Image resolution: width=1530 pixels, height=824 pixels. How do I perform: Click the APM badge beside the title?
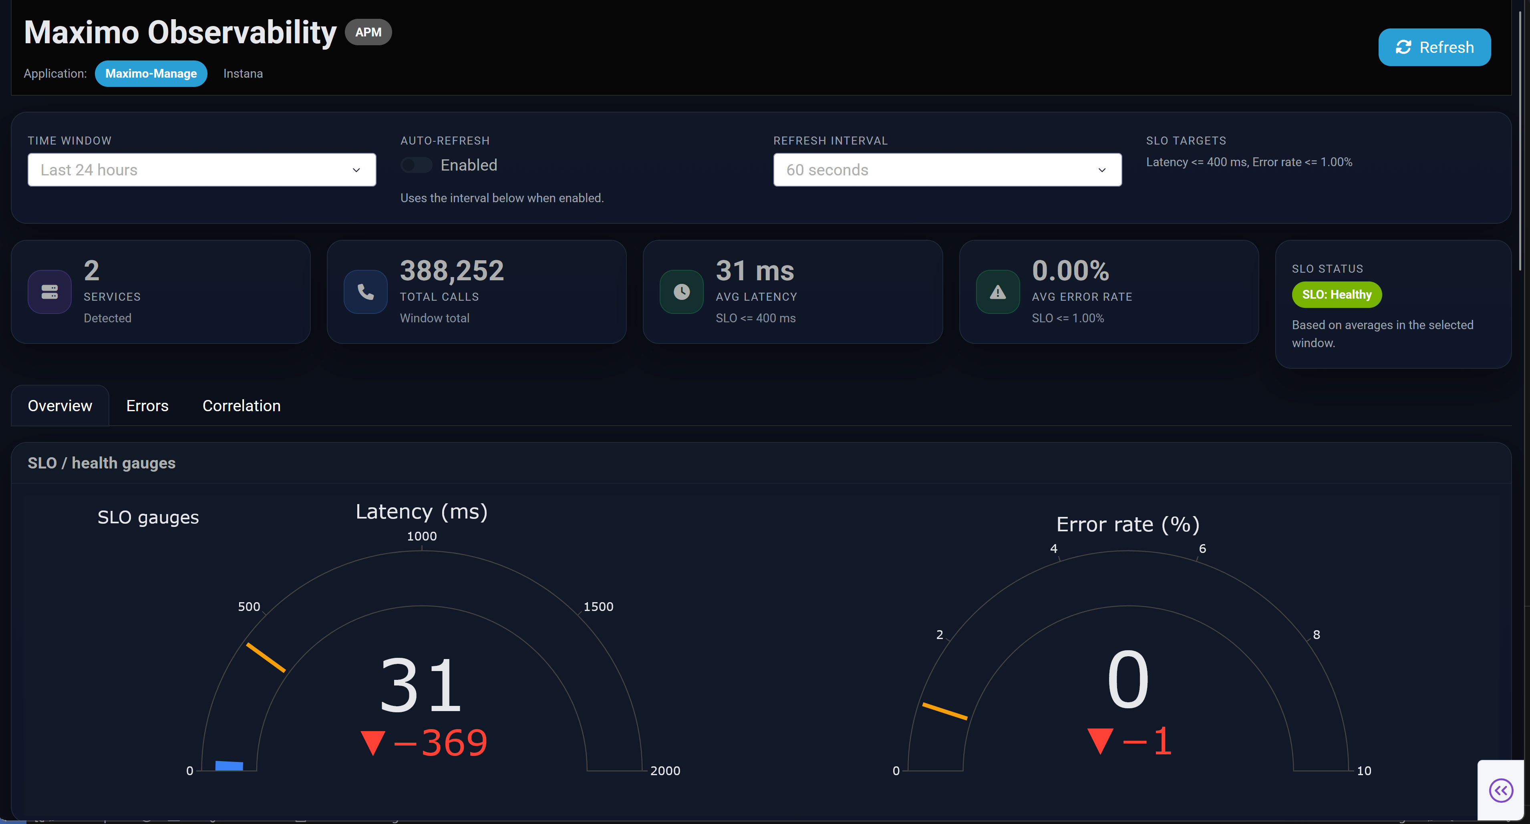(368, 32)
